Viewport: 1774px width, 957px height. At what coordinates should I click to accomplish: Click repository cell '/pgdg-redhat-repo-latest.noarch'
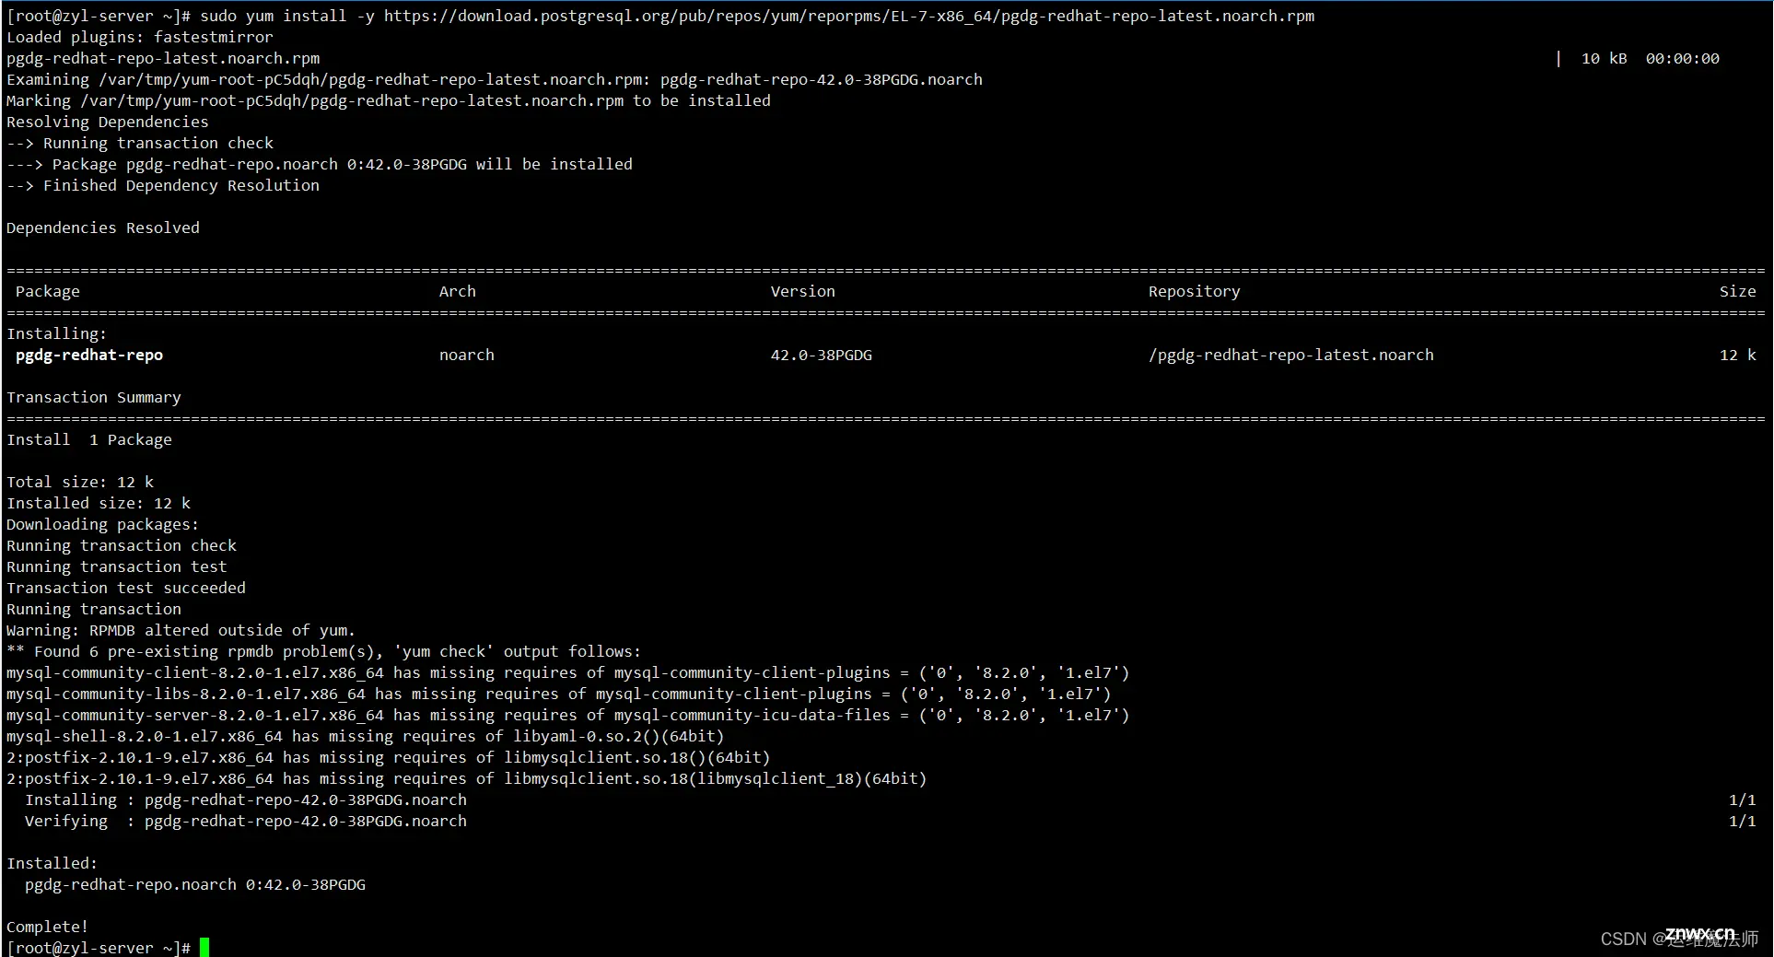click(x=1291, y=355)
